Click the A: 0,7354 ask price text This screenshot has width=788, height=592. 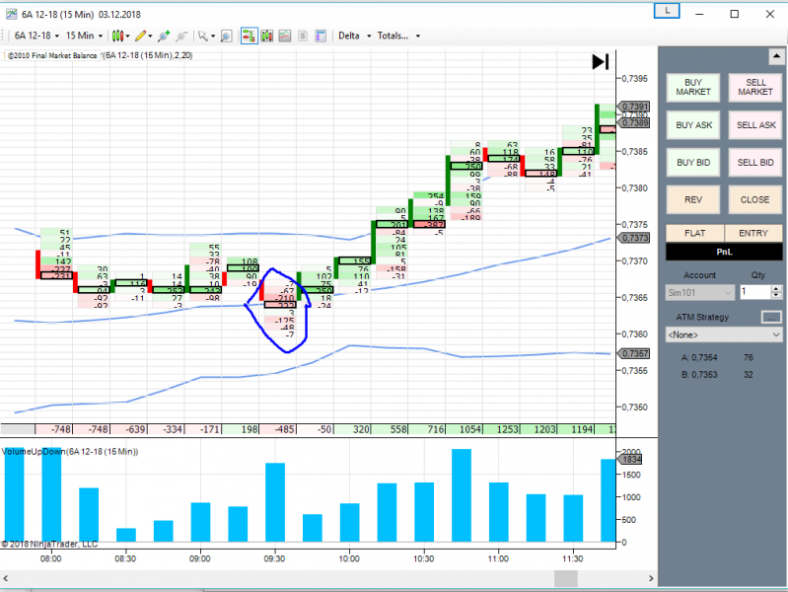coord(699,357)
